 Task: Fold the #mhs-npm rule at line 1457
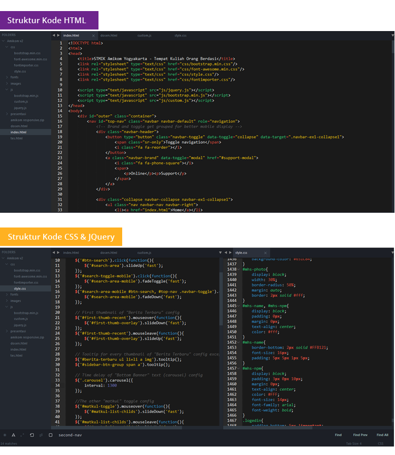coord(239,369)
